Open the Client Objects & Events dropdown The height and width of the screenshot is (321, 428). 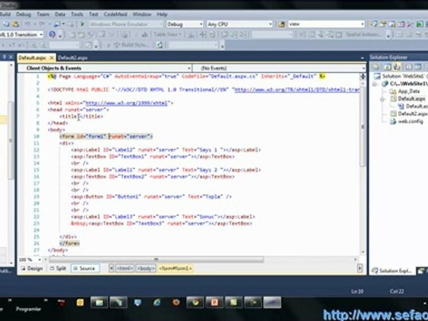point(105,68)
